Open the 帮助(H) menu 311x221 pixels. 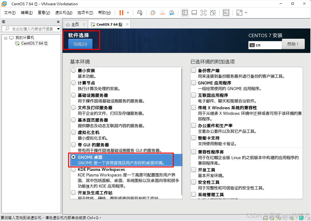pos(104,13)
